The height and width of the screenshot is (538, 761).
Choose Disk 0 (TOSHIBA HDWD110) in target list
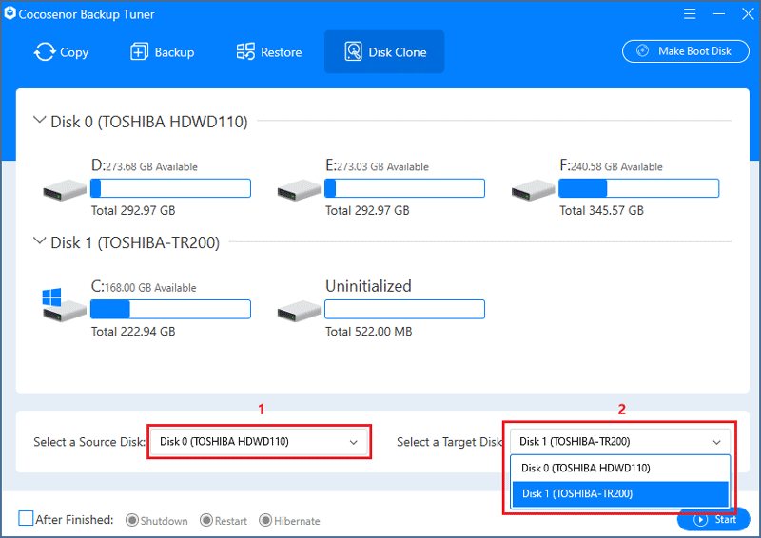point(620,469)
